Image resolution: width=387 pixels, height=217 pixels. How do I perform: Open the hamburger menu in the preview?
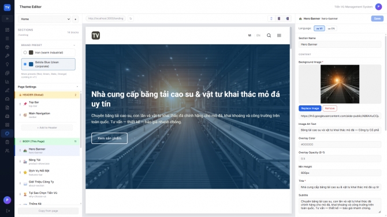(279, 36)
